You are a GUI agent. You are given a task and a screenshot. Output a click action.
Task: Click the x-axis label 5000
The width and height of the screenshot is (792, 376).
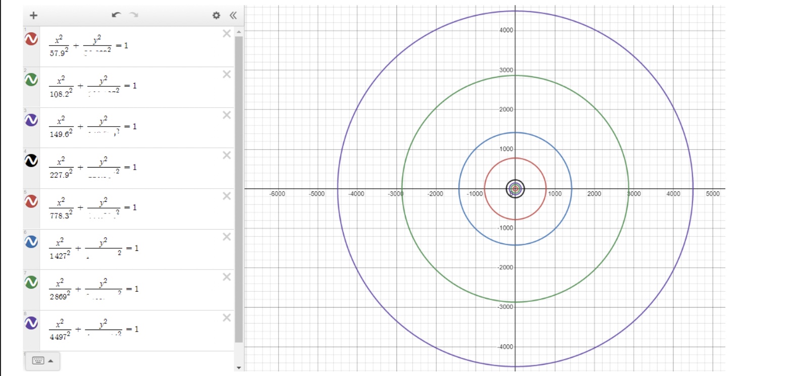point(713,194)
